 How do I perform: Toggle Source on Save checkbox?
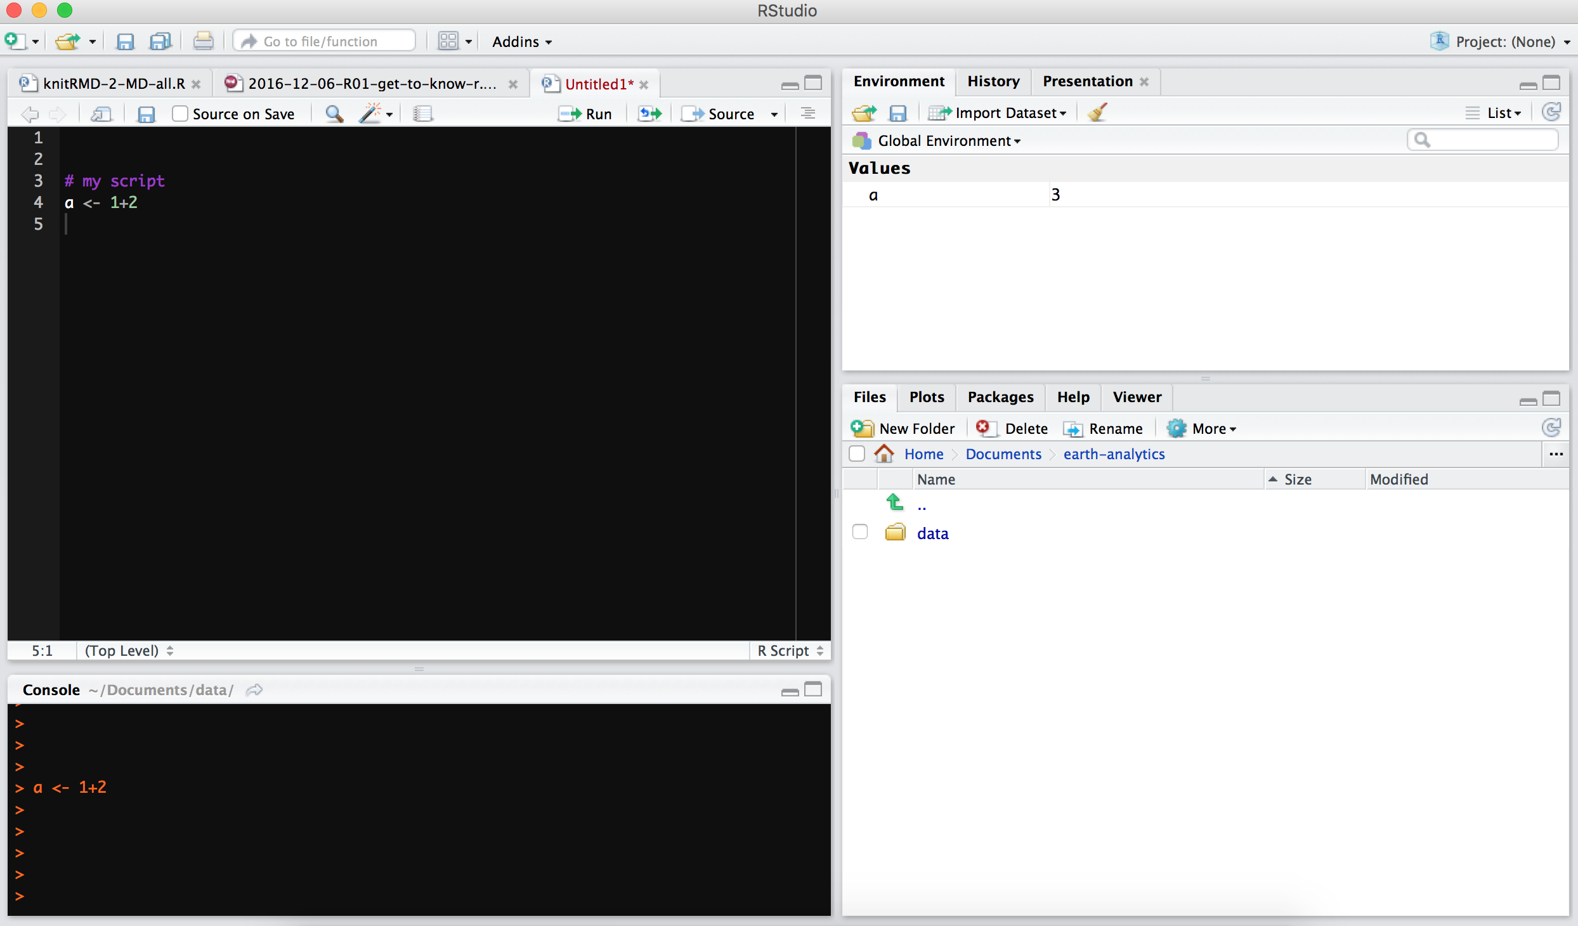[179, 112]
